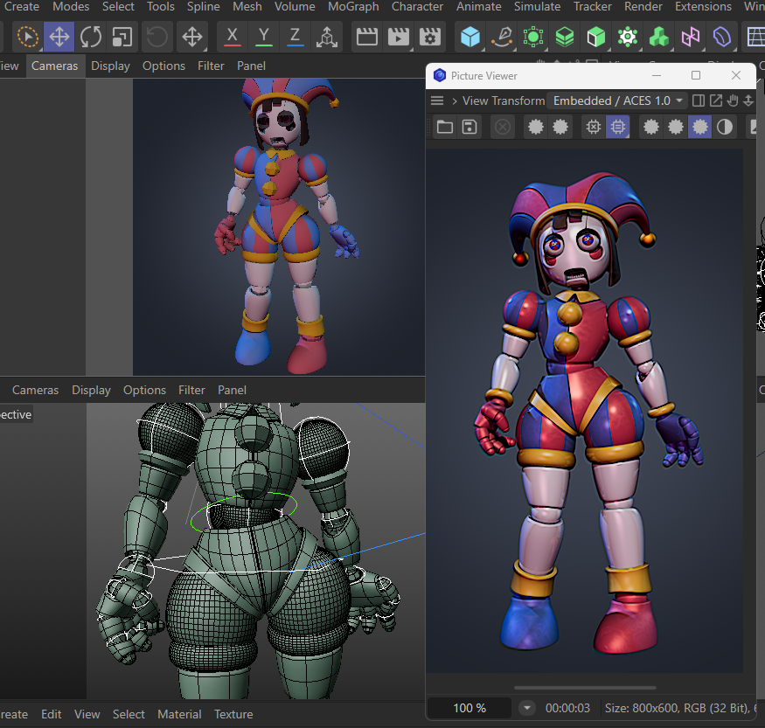This screenshot has width=765, height=728.
Task: Open Picture Viewer in new window icon
Action: [716, 101]
